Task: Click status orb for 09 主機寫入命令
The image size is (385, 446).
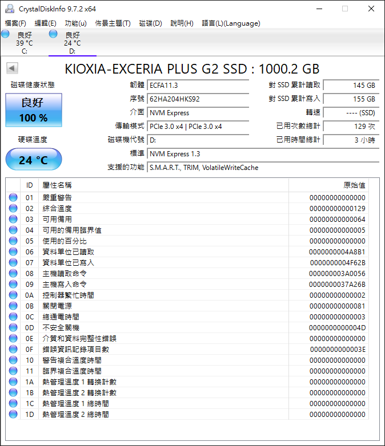Action: click(13, 284)
